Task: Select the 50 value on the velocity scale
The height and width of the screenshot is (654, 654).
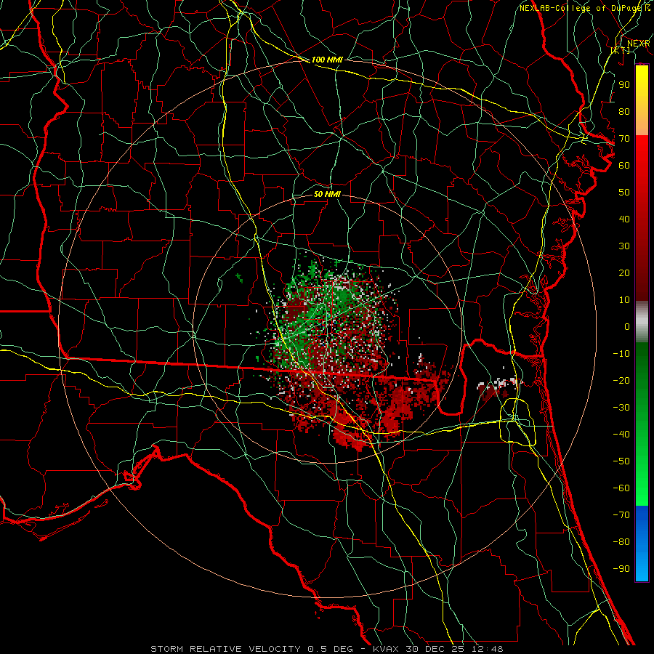Action: [x=624, y=193]
